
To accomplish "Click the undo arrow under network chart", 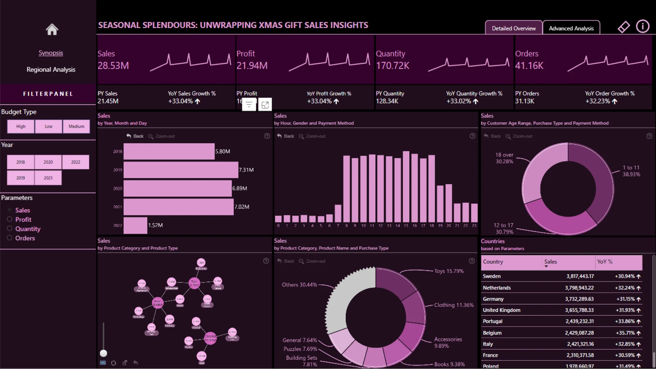I will click(136, 363).
